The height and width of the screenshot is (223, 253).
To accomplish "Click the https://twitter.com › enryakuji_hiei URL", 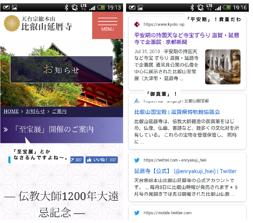I will pyautogui.click(x=175, y=160).
